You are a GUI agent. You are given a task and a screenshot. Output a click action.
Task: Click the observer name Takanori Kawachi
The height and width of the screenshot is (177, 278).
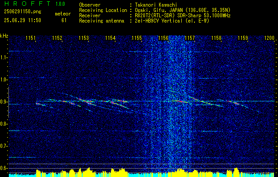point(156,5)
